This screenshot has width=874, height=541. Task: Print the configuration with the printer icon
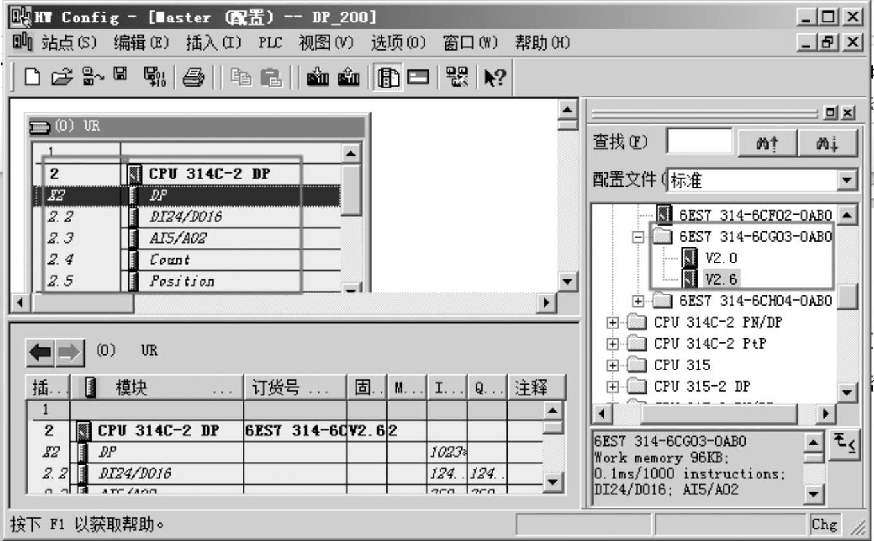point(193,78)
